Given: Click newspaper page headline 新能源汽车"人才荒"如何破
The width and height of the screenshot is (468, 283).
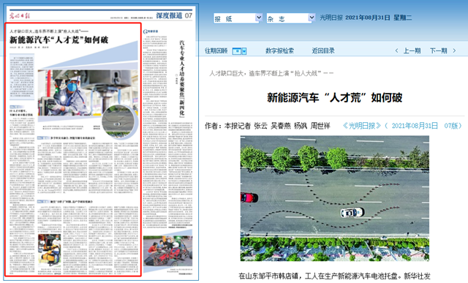Looking at the screenshot, I should point(58,39).
